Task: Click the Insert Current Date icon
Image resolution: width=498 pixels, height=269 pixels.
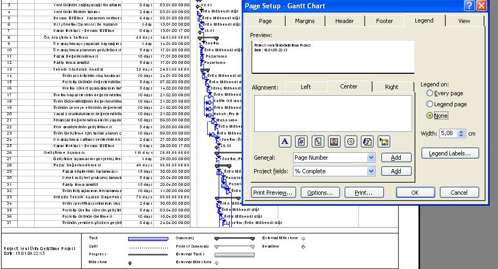Action: point(334,141)
